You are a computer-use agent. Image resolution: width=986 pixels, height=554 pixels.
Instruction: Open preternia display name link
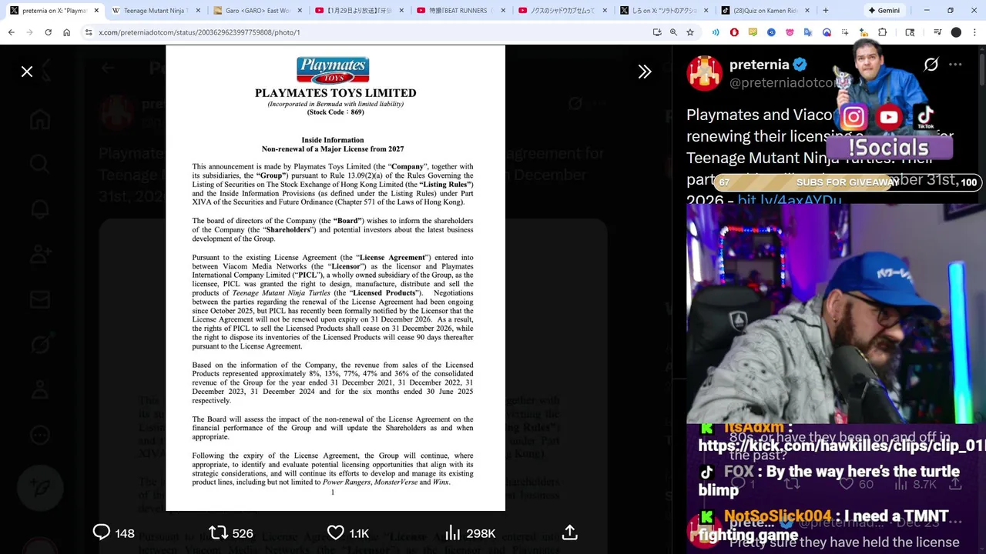(x=759, y=65)
